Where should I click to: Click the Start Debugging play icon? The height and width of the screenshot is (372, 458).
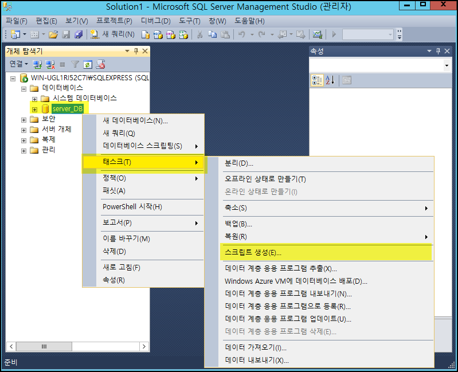[334, 34]
